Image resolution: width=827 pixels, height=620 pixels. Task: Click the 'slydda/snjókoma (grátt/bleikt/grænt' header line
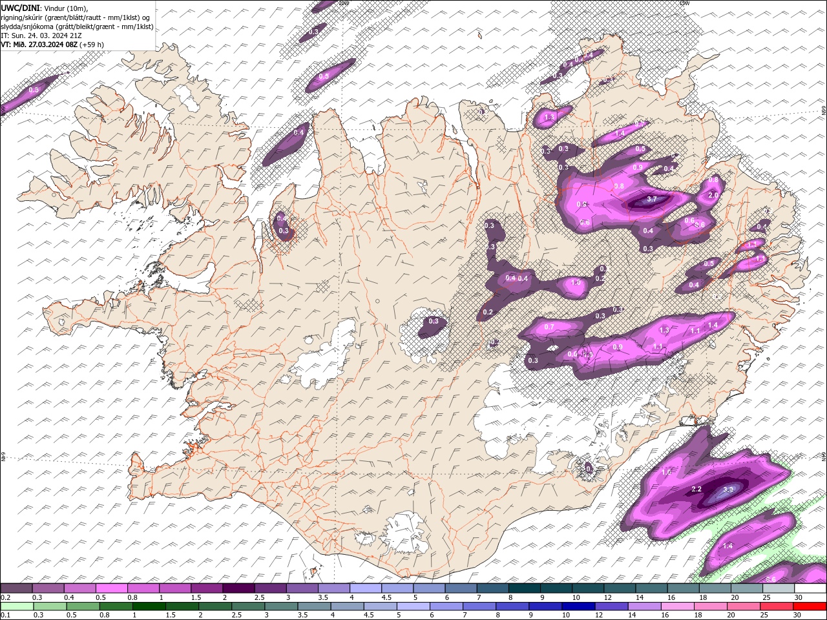tap(77, 26)
